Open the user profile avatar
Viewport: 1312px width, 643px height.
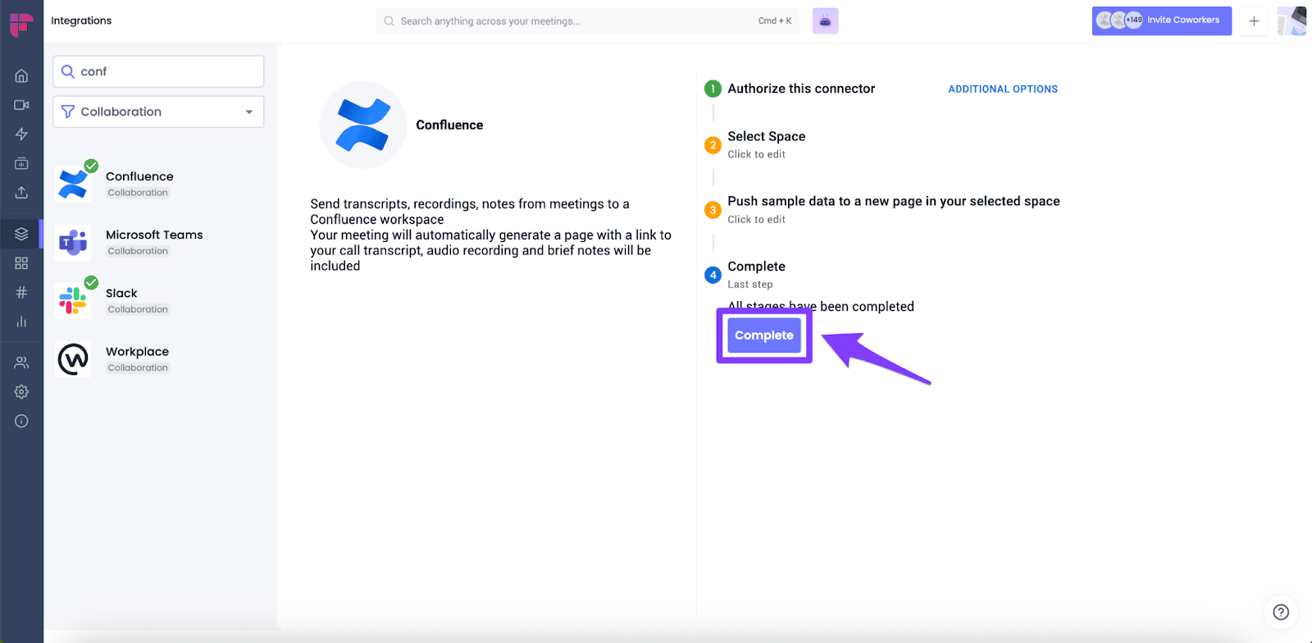pos(1291,21)
